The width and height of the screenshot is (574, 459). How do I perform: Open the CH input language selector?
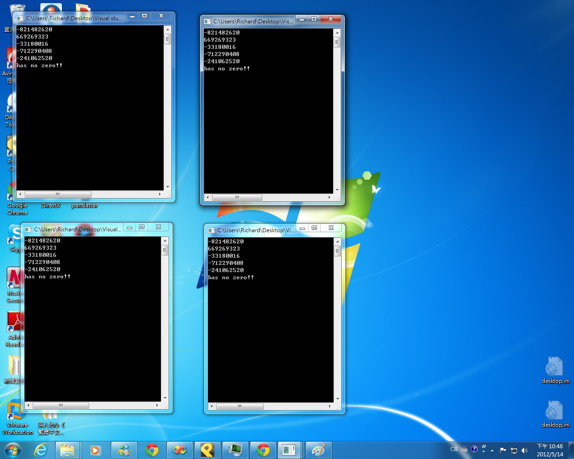(x=454, y=449)
